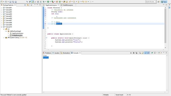
Task: Expand the JRE System Library node
Action: pos(4,38)
